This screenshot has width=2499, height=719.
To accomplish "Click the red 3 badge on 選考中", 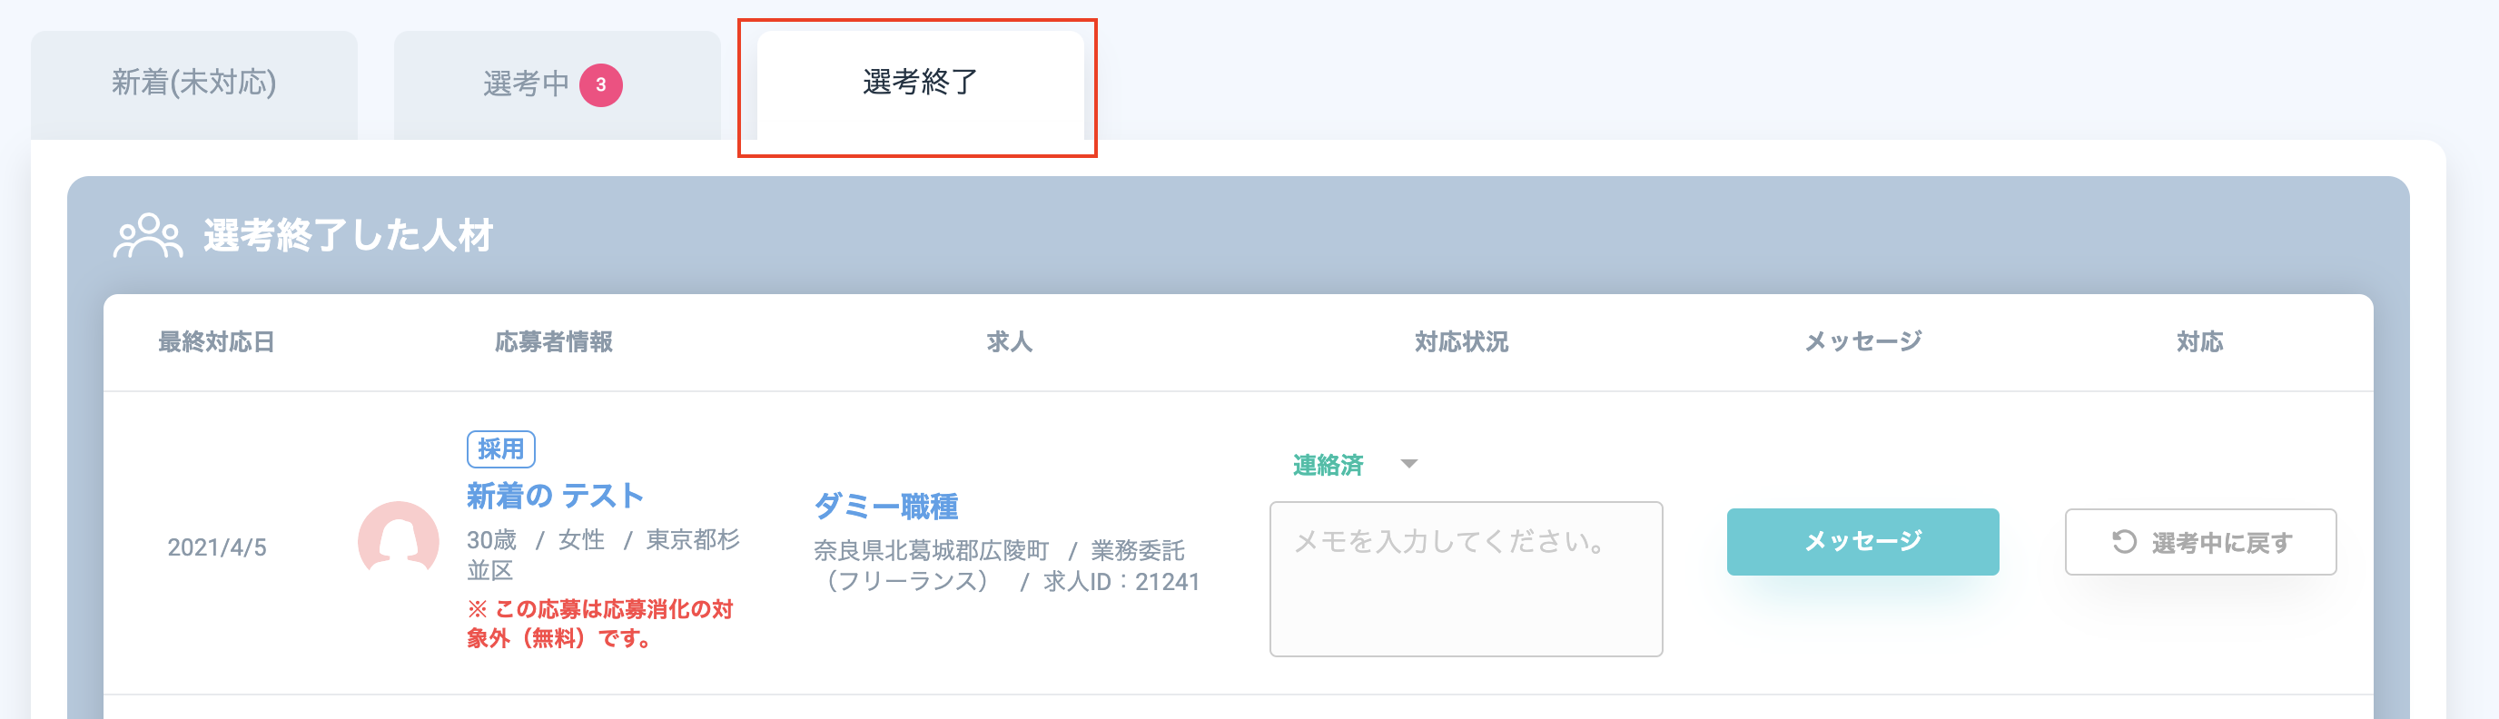I will (600, 85).
